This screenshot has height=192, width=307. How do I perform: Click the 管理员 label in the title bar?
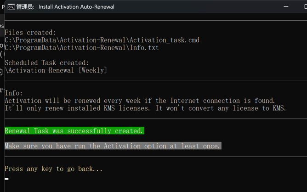pyautogui.click(x=25, y=7)
